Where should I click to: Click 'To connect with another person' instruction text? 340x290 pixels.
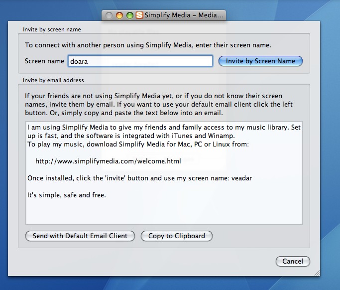pos(148,45)
